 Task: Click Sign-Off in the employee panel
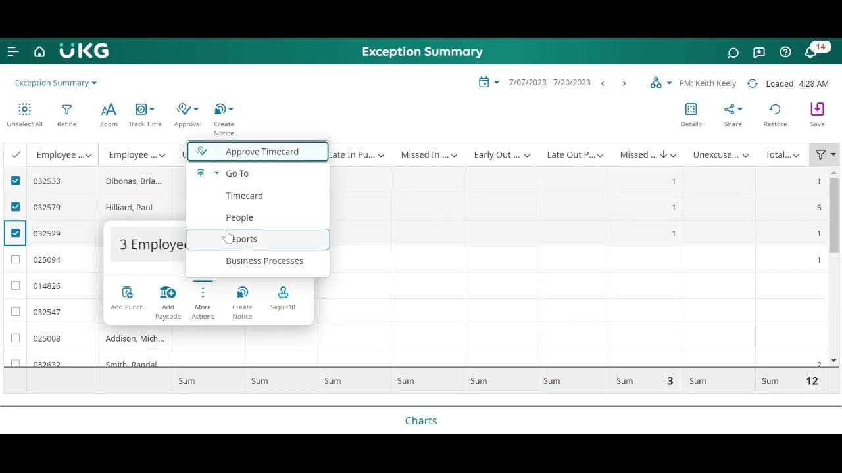[283, 298]
